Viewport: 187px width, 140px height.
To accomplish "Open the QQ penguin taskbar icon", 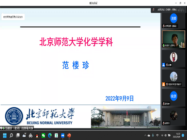I will click(37, 135).
